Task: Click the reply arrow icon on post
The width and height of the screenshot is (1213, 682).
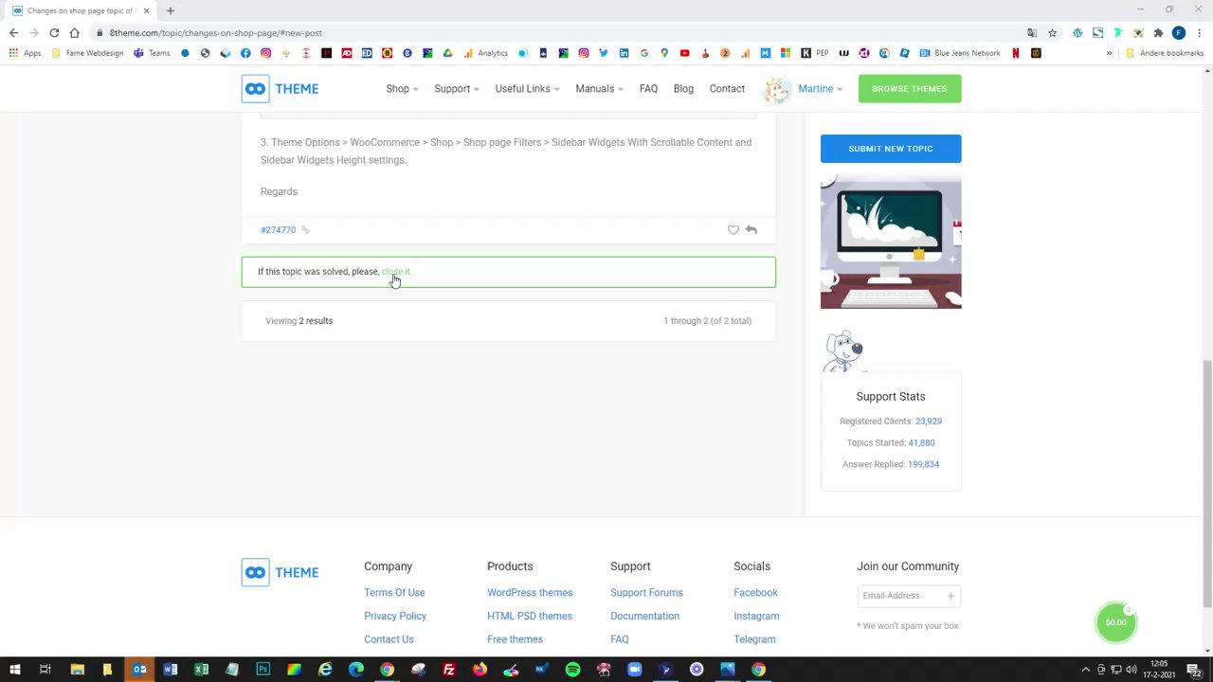Action: click(x=751, y=229)
